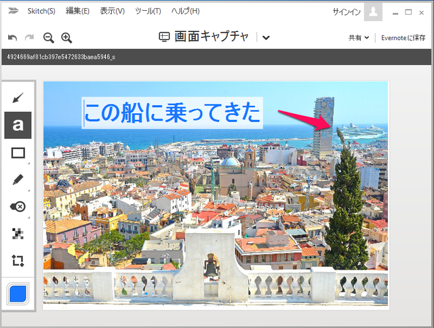This screenshot has width=434, height=328.
Task: Expand the capture mode dropdown arrow
Action: [266, 38]
